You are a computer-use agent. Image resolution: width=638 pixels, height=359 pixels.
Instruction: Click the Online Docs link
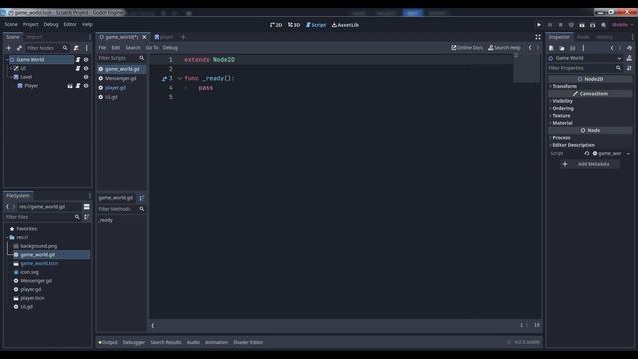coord(467,48)
